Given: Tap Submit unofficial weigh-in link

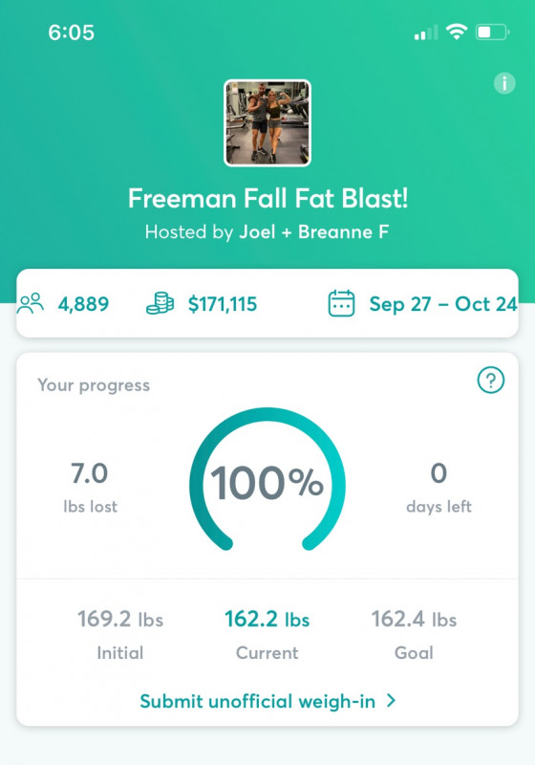Looking at the screenshot, I should tap(257, 701).
